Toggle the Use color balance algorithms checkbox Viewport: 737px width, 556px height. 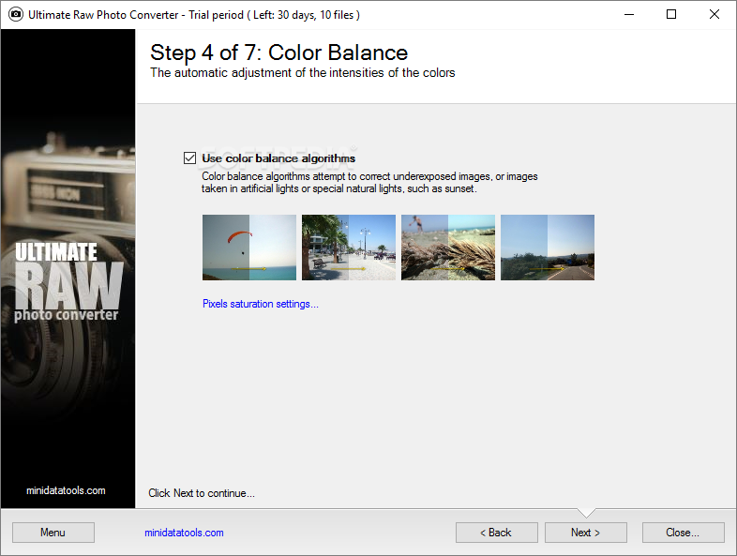pyautogui.click(x=190, y=158)
